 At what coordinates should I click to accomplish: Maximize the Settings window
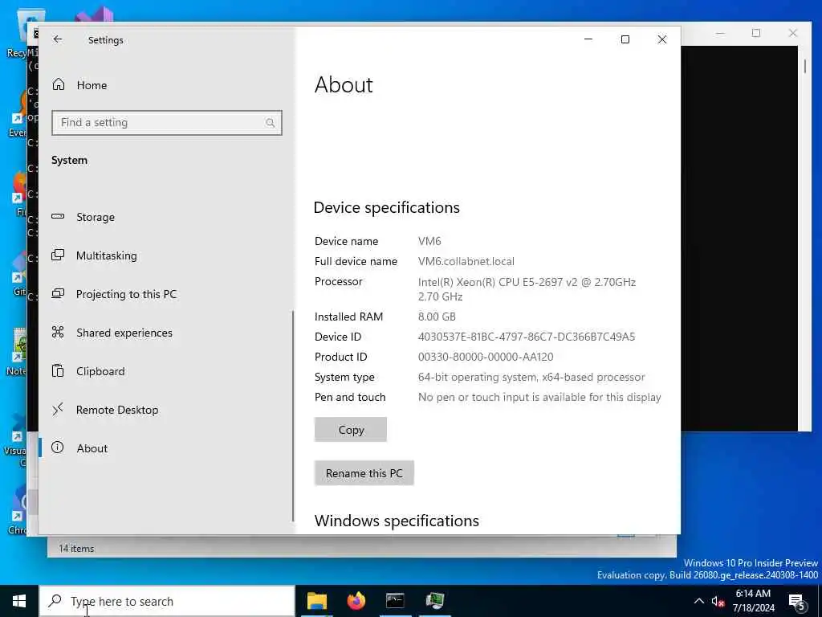click(x=625, y=39)
